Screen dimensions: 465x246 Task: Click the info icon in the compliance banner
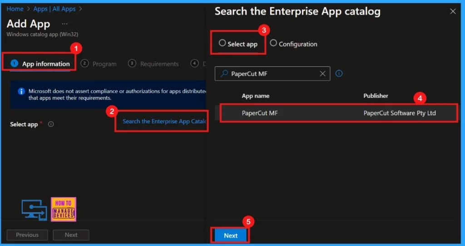(21, 91)
